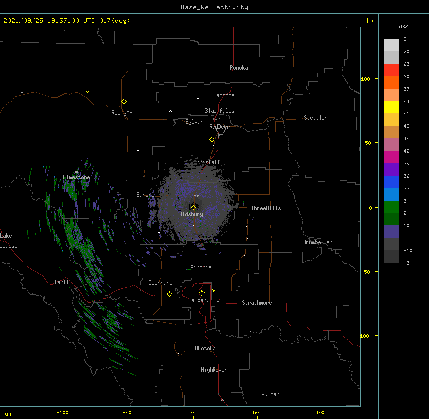Click the Strathmore label
The height and width of the screenshot is (419, 429).
click(x=257, y=303)
